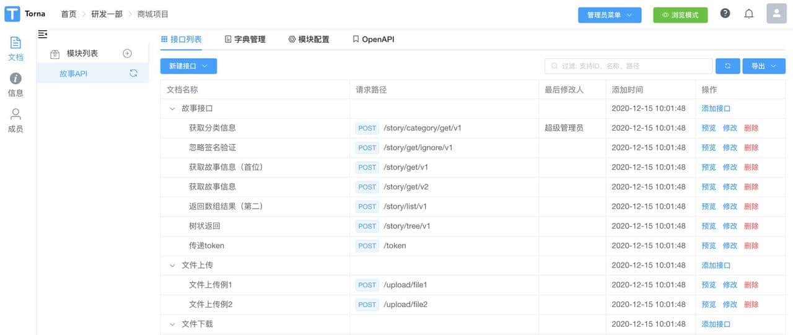Click the 模块列表 box icon

point(55,54)
